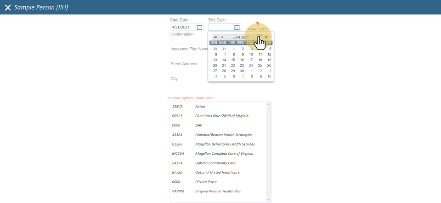
Task: Jump forward one year in calendar
Action: pos(266,37)
